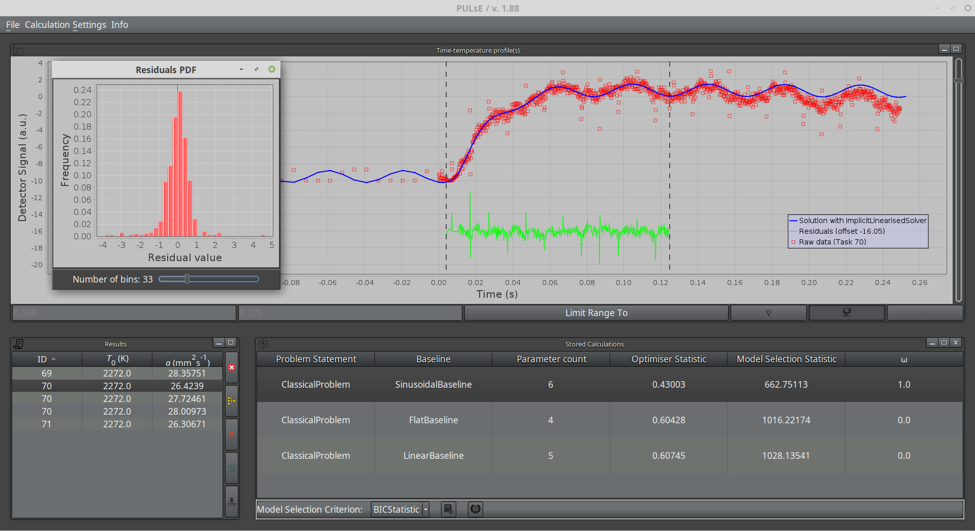This screenshot has height=531, width=975.
Task: Click the Stored Calculations panel header icon
Action: [x=263, y=344]
